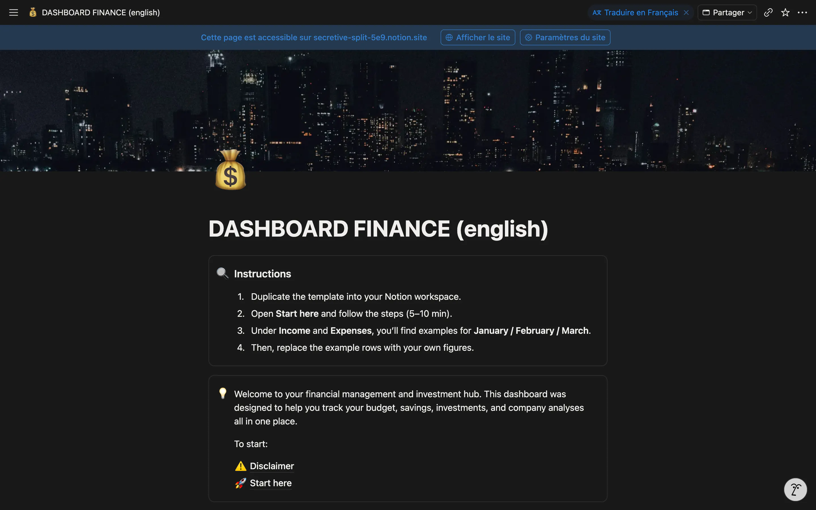The width and height of the screenshot is (816, 510).
Task: Open the Notion AI assistant button
Action: pos(795,489)
